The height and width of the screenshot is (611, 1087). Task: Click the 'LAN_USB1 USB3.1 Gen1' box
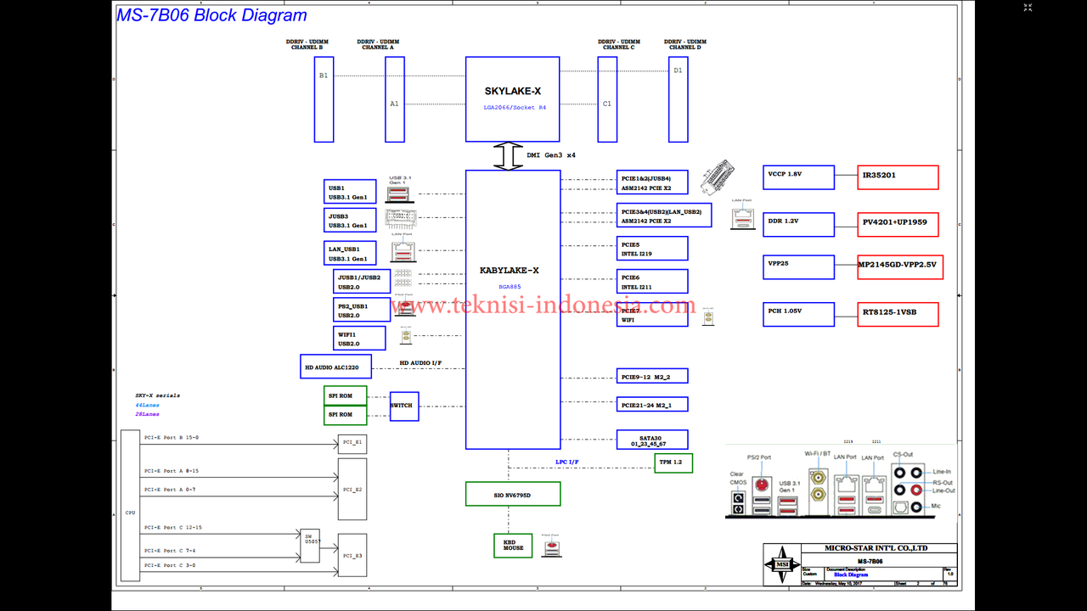click(x=350, y=253)
